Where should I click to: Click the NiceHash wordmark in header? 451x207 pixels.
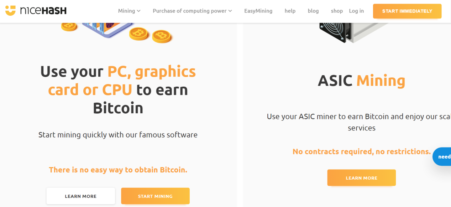coord(43,11)
